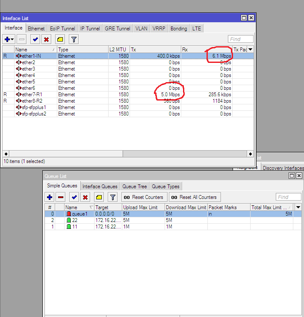Click the Interface List horizontal scrollbar thumb

(66, 154)
